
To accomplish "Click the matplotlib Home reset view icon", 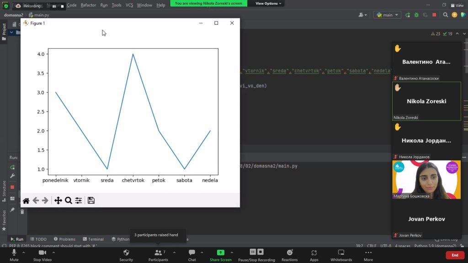I will [26, 200].
